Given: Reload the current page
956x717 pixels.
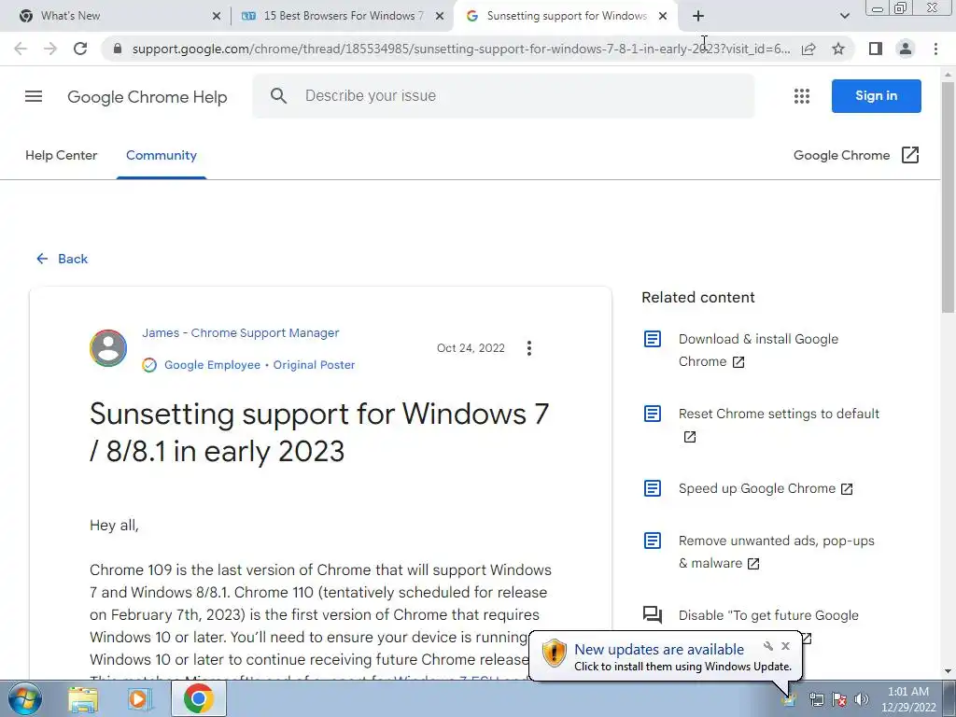Looking at the screenshot, I should point(80,49).
